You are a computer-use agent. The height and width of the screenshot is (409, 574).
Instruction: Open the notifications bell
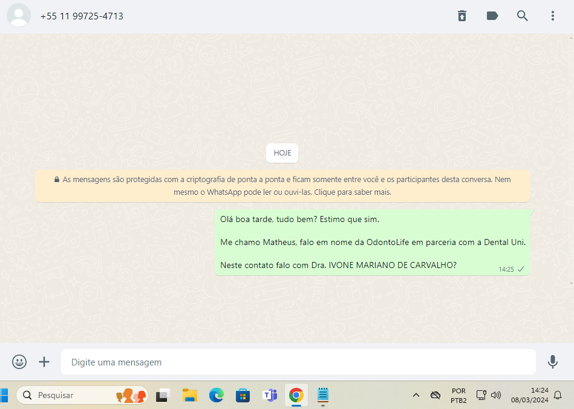click(x=558, y=395)
